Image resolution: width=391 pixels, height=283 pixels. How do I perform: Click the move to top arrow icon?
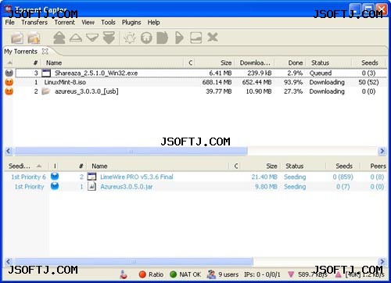tap(59, 38)
